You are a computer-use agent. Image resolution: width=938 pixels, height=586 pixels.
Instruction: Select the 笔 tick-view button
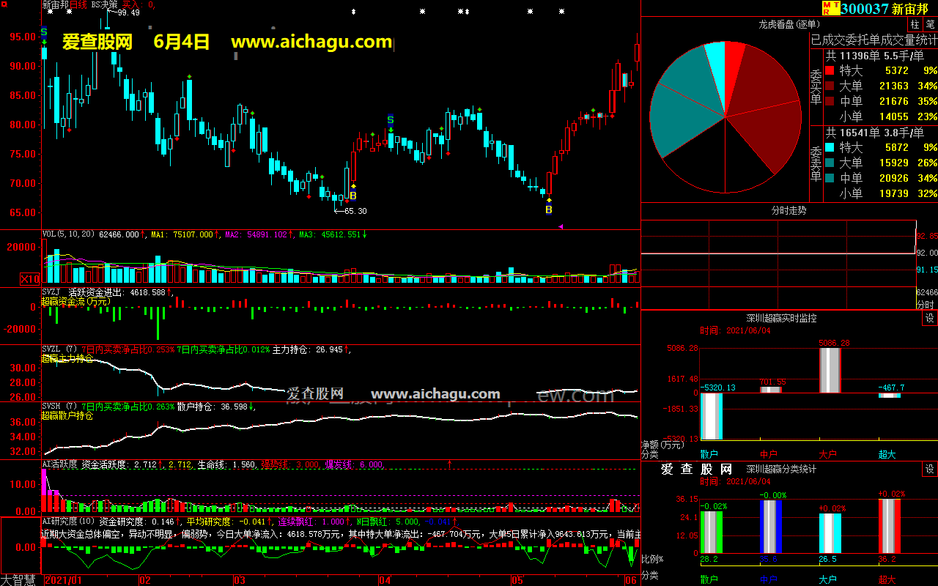tap(930, 25)
